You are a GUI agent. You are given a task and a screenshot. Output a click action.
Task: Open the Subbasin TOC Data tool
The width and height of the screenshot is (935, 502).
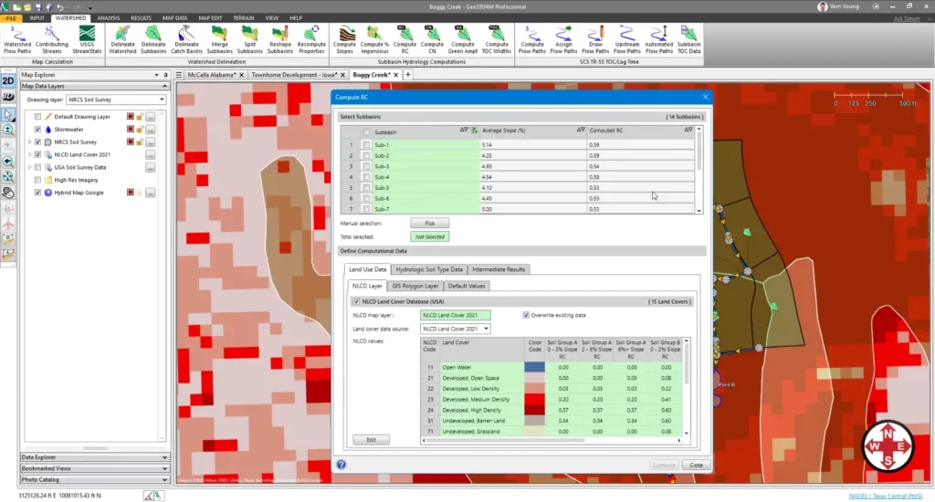pyautogui.click(x=688, y=40)
